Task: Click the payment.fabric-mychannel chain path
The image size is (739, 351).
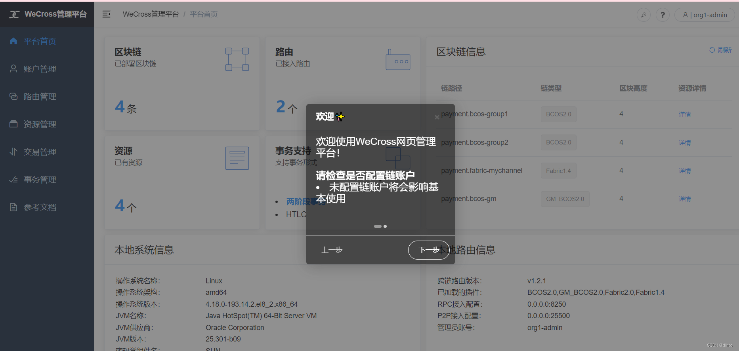Action: pos(481,171)
